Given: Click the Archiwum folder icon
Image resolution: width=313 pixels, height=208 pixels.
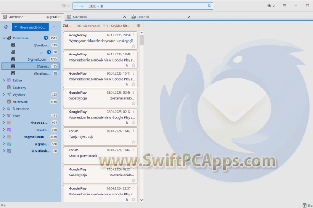Looking at the screenshot, I should tap(9, 101).
